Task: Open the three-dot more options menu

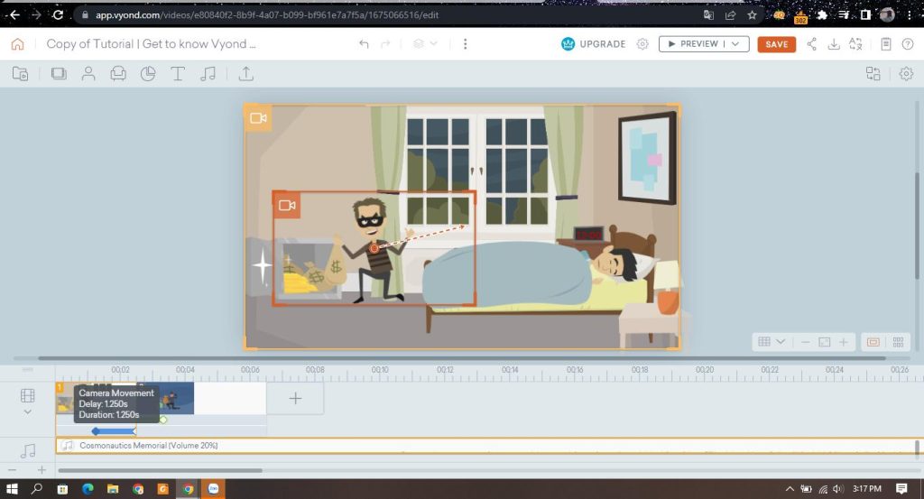Action: (465, 43)
